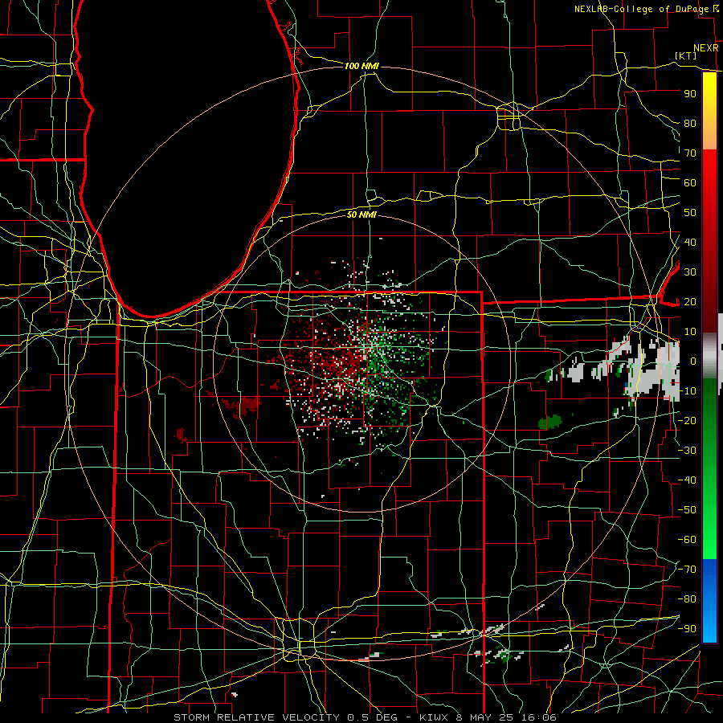Click the 8 MAY 25 date text
Image resolution: width=723 pixels, height=723 pixels.
484,717
